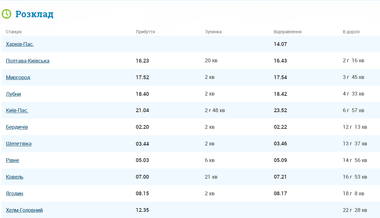The image size is (380, 218).
Task: Go to the Миргород station page
Action: [x=18, y=77]
